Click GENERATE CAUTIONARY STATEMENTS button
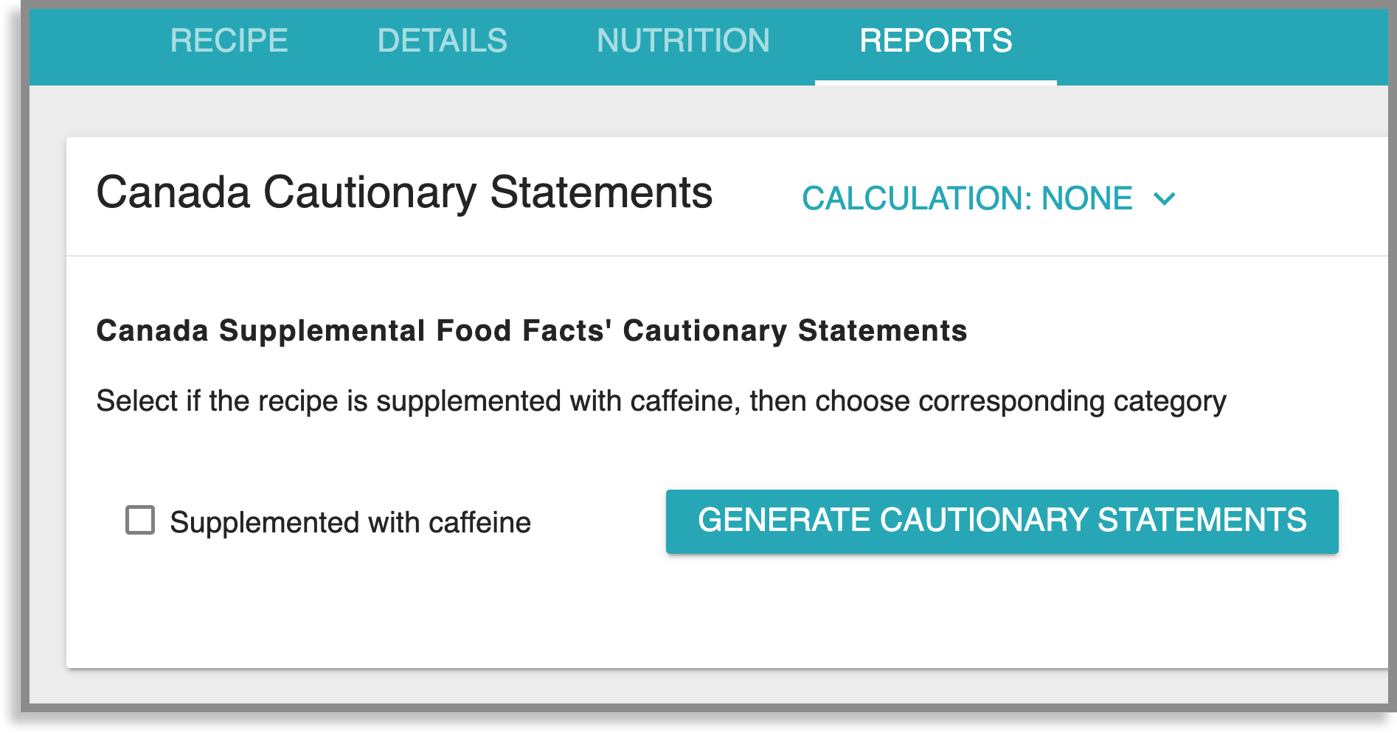The height and width of the screenshot is (733, 1397). click(x=1002, y=521)
